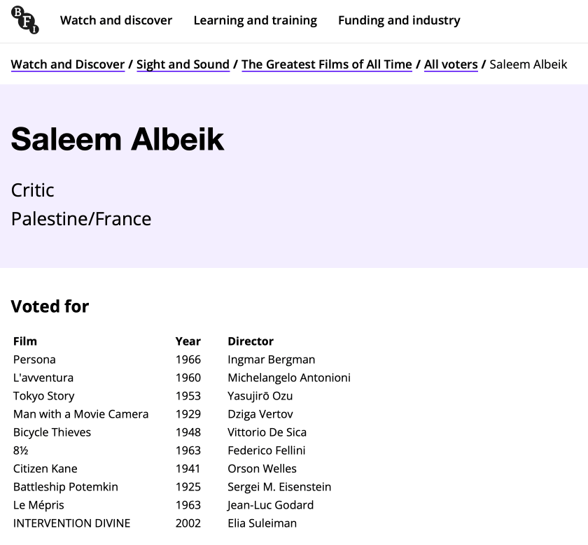Click the Saleem Albeik page heading
The width and height of the screenshot is (588, 545).
tap(118, 139)
